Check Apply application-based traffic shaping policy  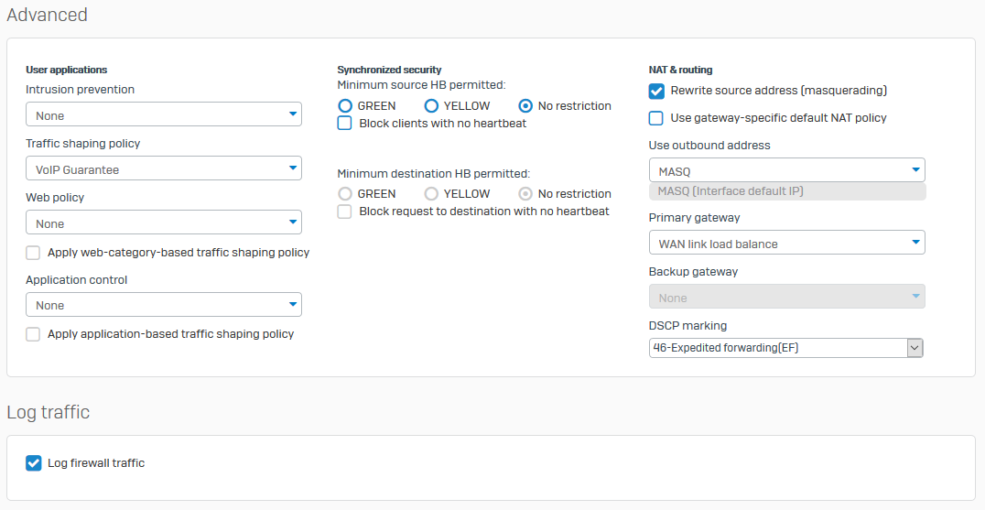point(33,334)
